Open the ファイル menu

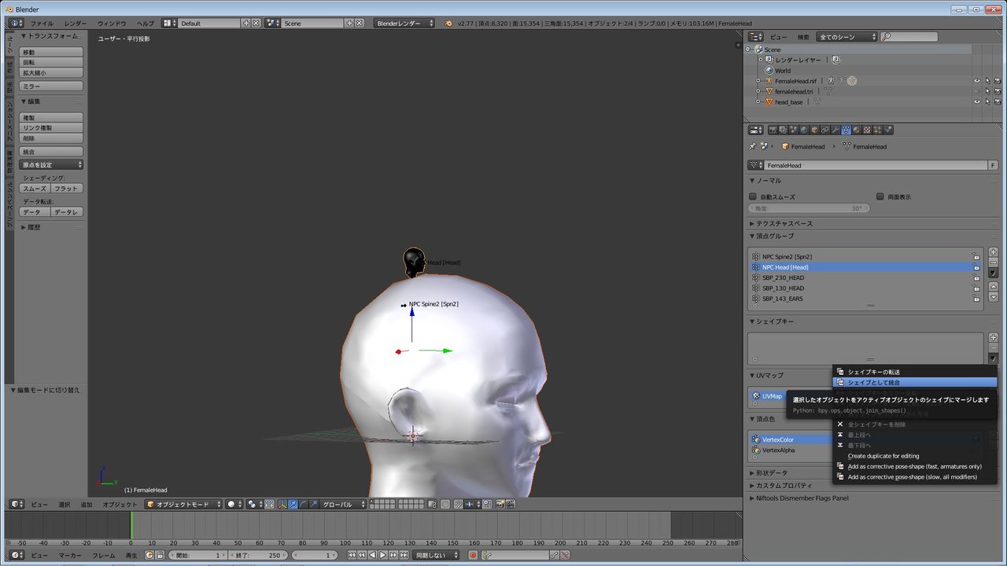point(42,23)
